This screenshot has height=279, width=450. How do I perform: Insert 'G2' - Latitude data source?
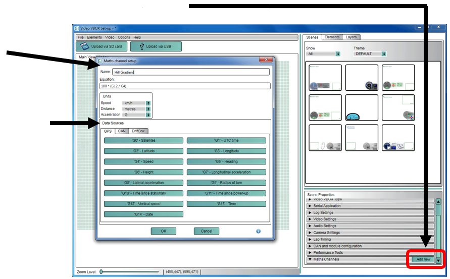click(x=143, y=151)
